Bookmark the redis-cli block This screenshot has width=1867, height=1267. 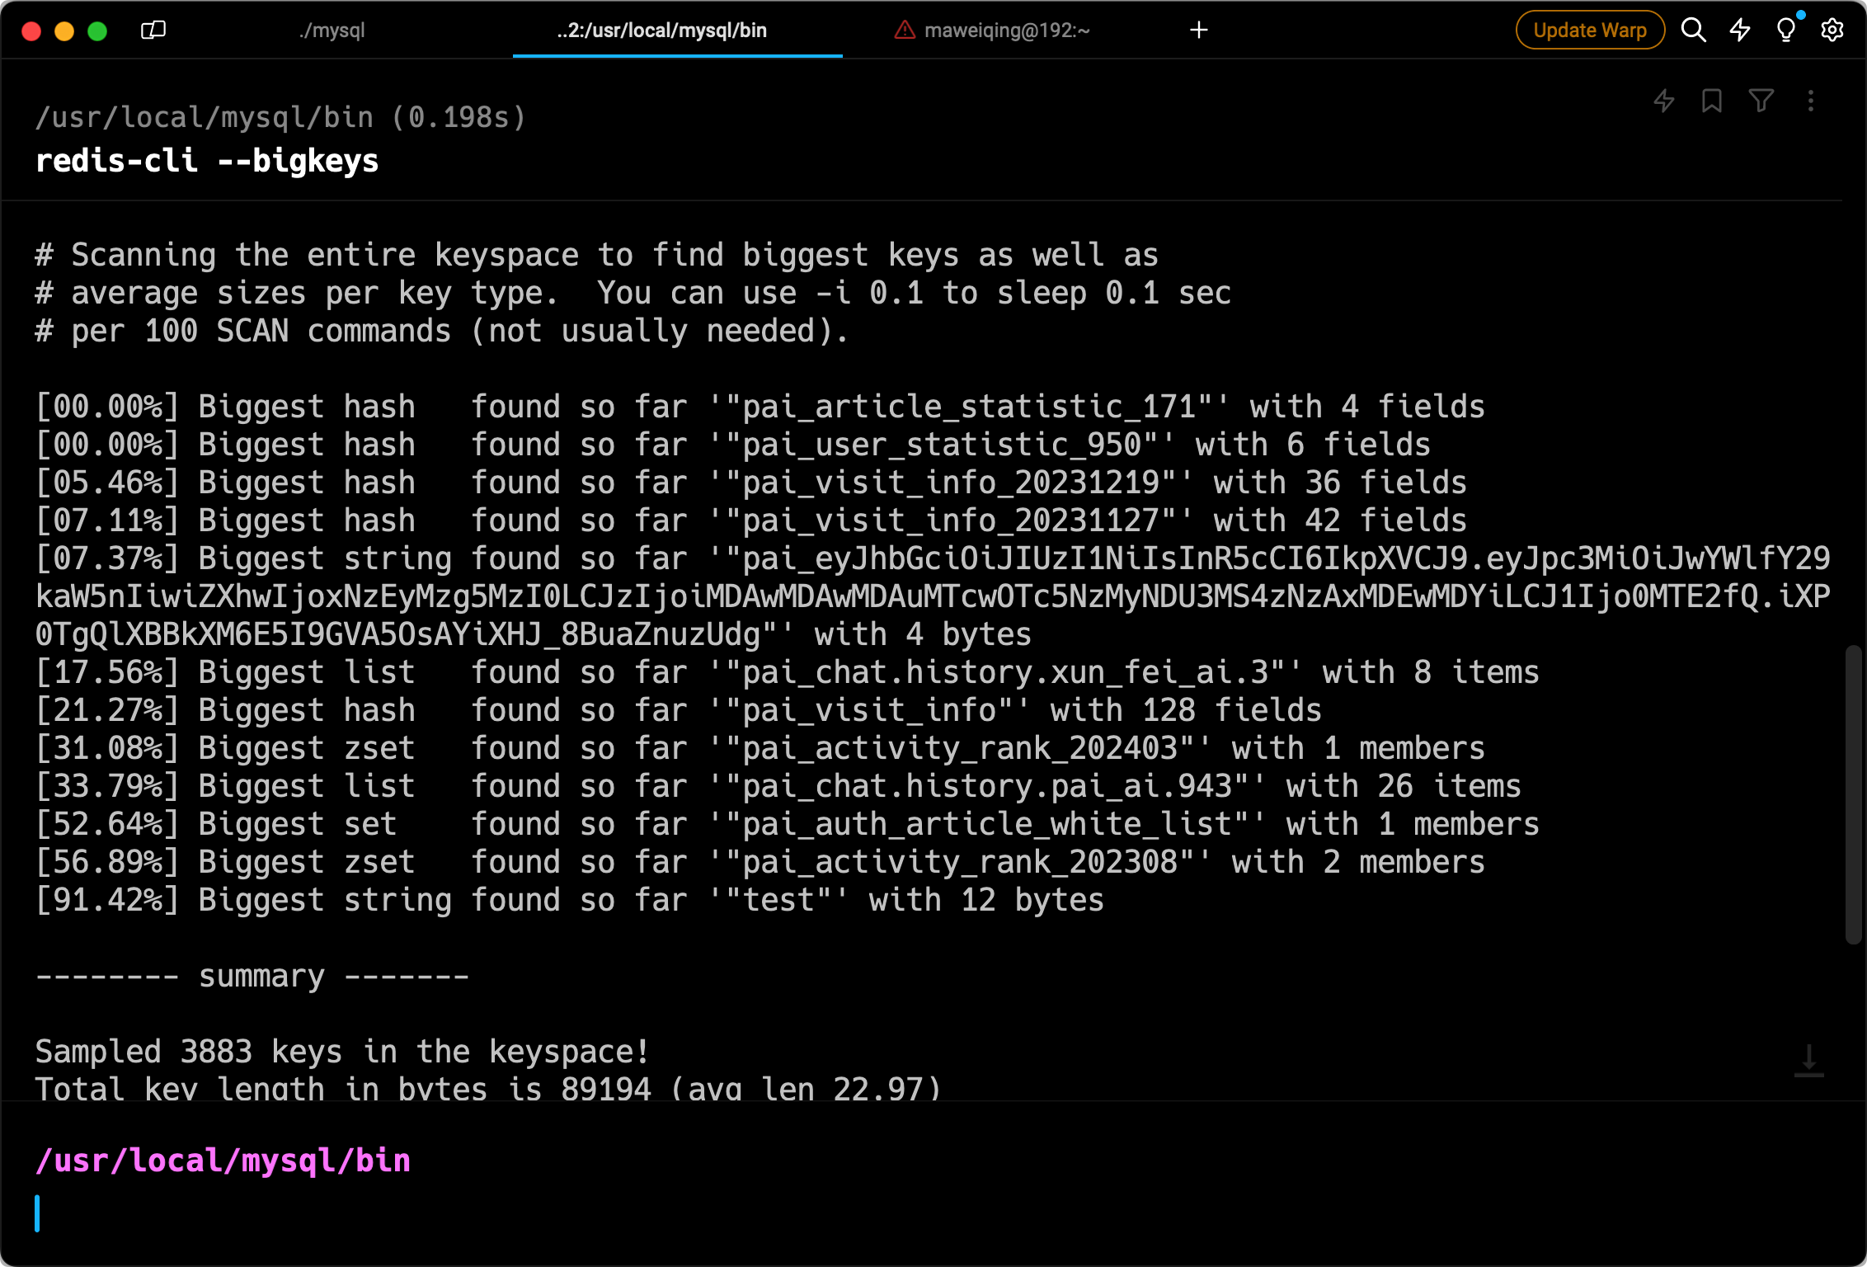[1712, 101]
